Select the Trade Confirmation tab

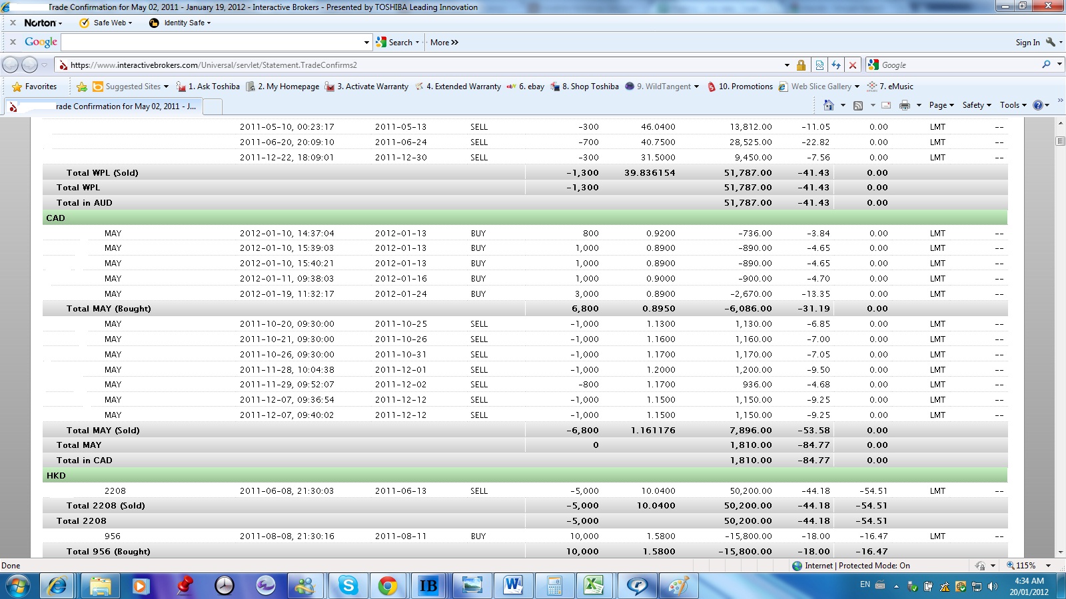tap(103, 106)
